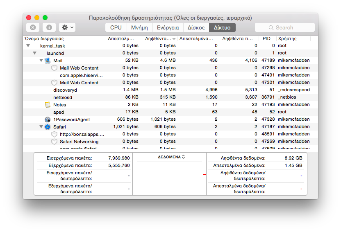341x232 pixels.
Task: Select the discoveryd process row
Action: pos(170,90)
